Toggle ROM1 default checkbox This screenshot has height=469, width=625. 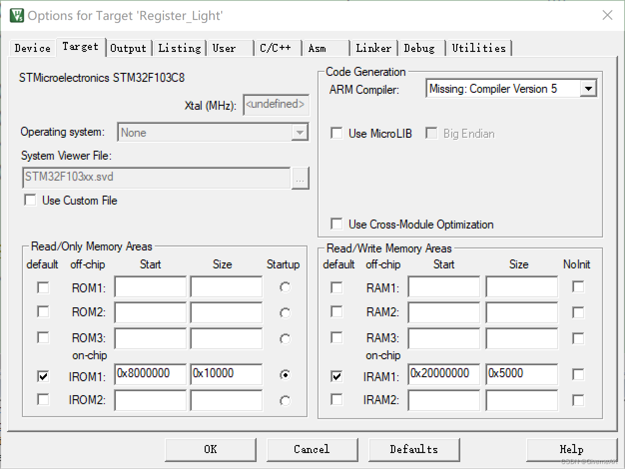point(43,287)
